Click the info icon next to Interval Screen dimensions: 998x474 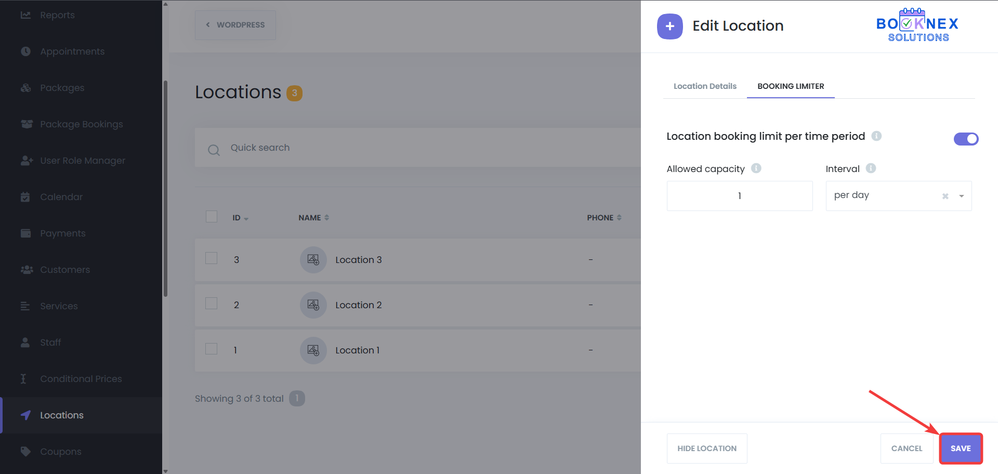coord(871,168)
